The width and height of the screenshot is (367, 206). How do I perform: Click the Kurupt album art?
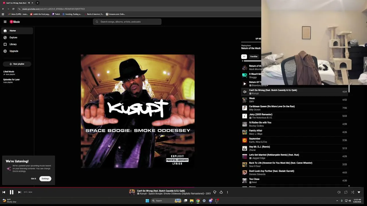[138, 111]
